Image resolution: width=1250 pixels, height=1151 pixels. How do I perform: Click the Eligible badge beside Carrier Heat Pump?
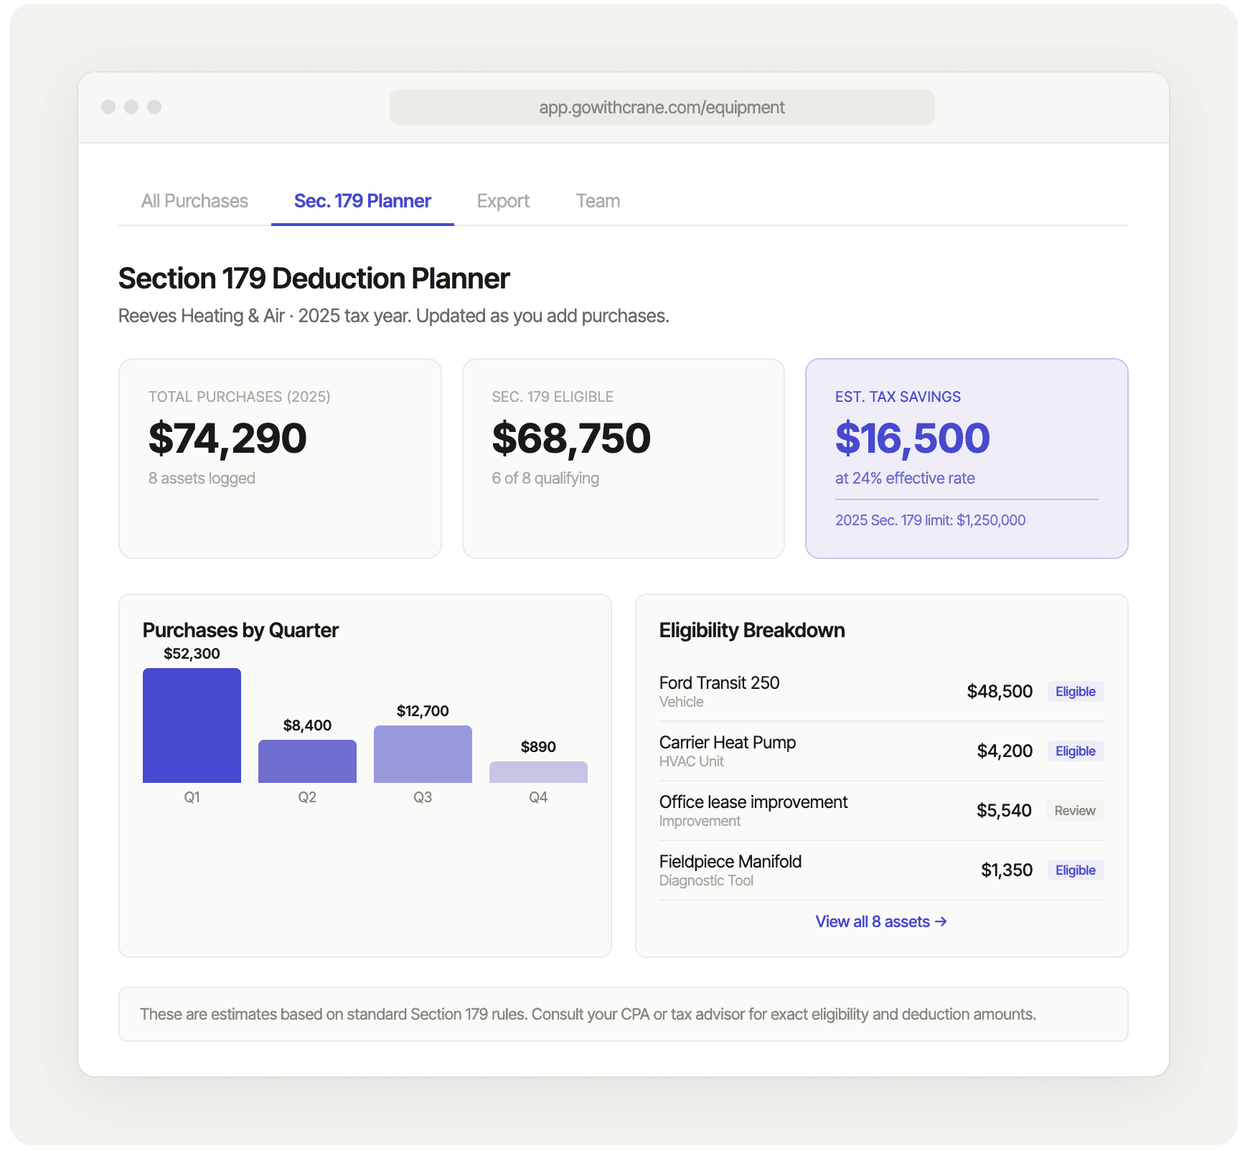click(x=1075, y=751)
